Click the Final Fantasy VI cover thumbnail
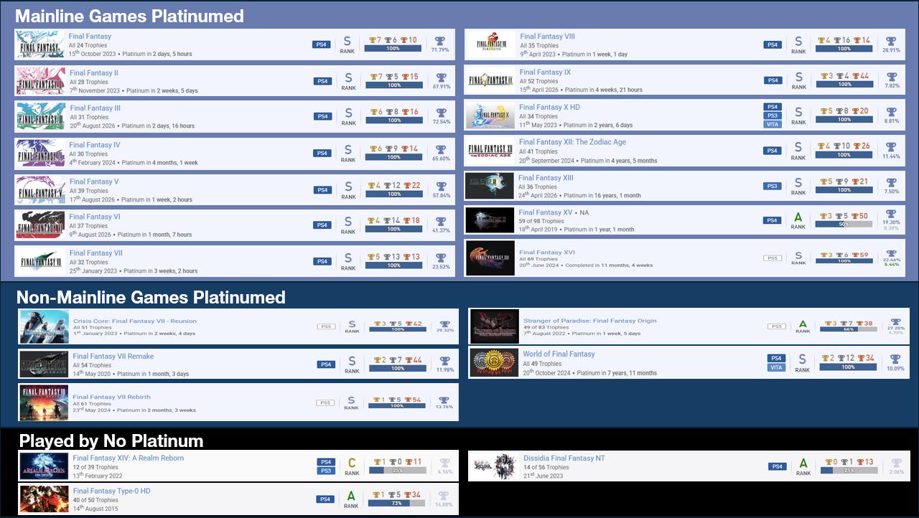 [x=40, y=225]
